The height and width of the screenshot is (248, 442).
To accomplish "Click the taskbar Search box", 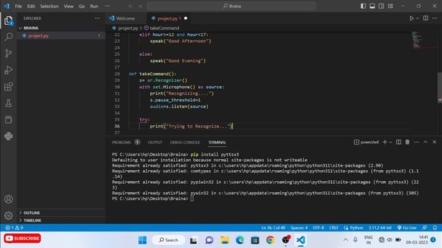I will tap(169, 240).
